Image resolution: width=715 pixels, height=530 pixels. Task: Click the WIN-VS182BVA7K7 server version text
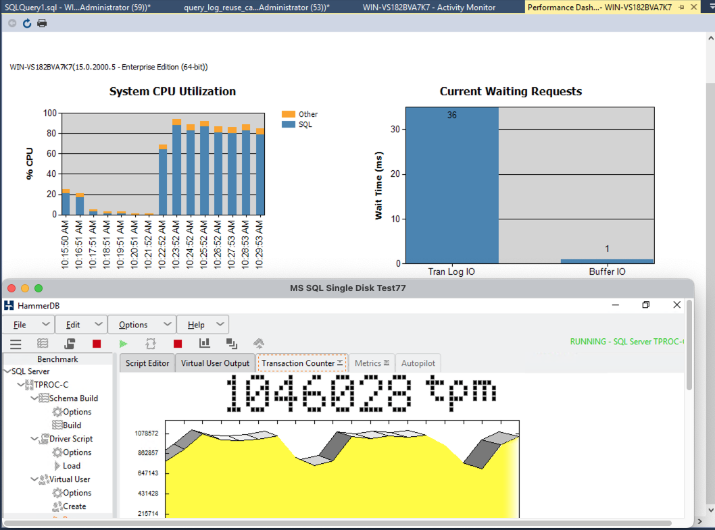tap(109, 67)
